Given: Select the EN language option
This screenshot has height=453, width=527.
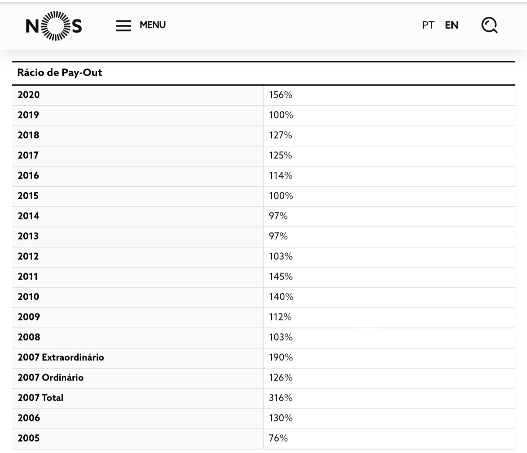Looking at the screenshot, I should 451,25.
